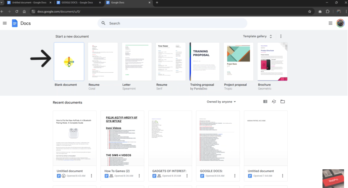The height and width of the screenshot is (188, 348).
Task: Click the shared people icon on GADGETS OF INTEREST
Action: (x=159, y=176)
